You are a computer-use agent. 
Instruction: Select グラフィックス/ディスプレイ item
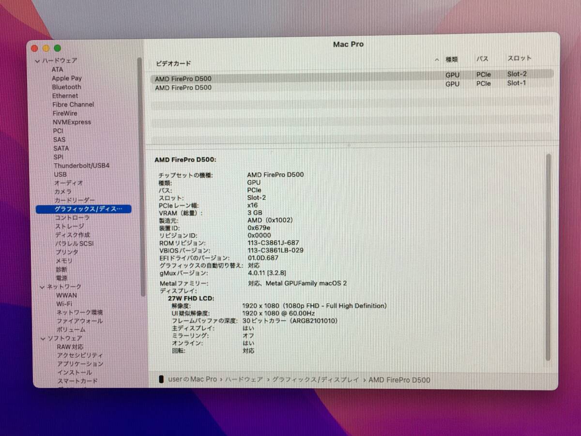tap(84, 209)
